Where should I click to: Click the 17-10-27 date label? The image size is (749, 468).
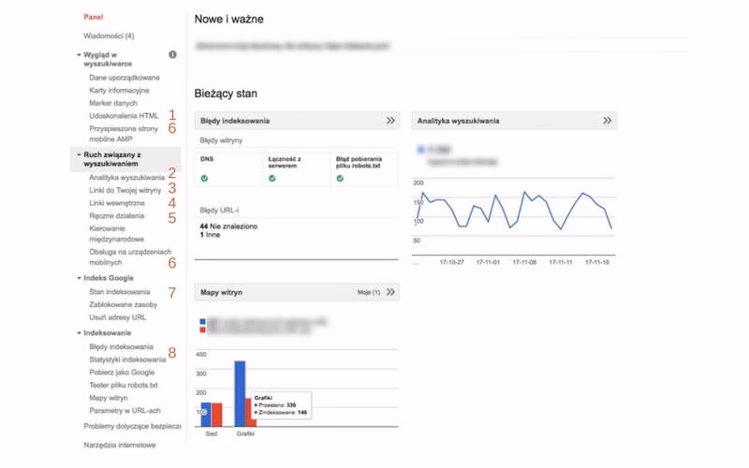click(452, 263)
